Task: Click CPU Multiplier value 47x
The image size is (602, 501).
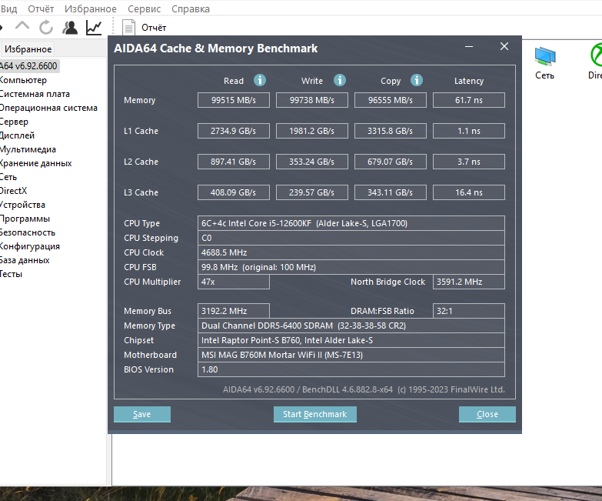Action: click(x=234, y=282)
